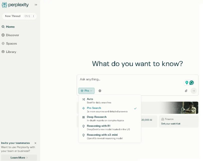Click the o3-mini lightbulb icon
203x161 pixels.
click(83, 135)
